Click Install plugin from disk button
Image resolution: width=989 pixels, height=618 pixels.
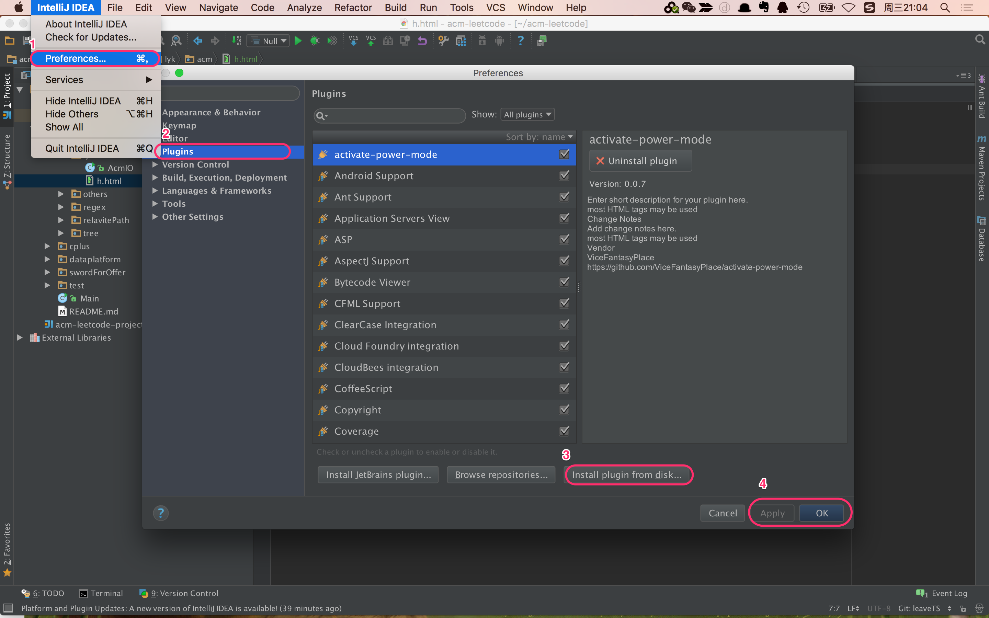click(x=626, y=474)
